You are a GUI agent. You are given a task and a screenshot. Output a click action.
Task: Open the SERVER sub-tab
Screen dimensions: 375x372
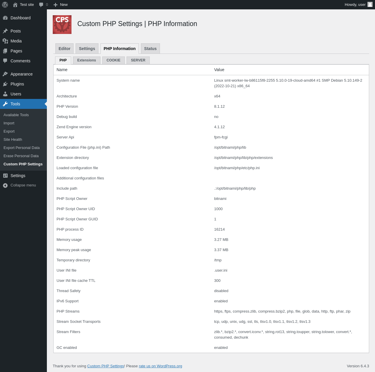pos(138,60)
